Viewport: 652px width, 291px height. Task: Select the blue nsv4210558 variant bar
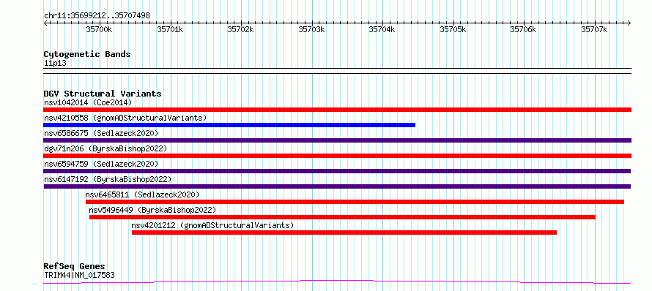pyautogui.click(x=229, y=125)
